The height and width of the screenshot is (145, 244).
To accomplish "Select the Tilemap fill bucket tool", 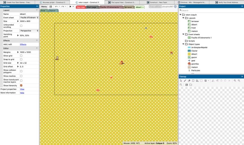I will point(197,81).
